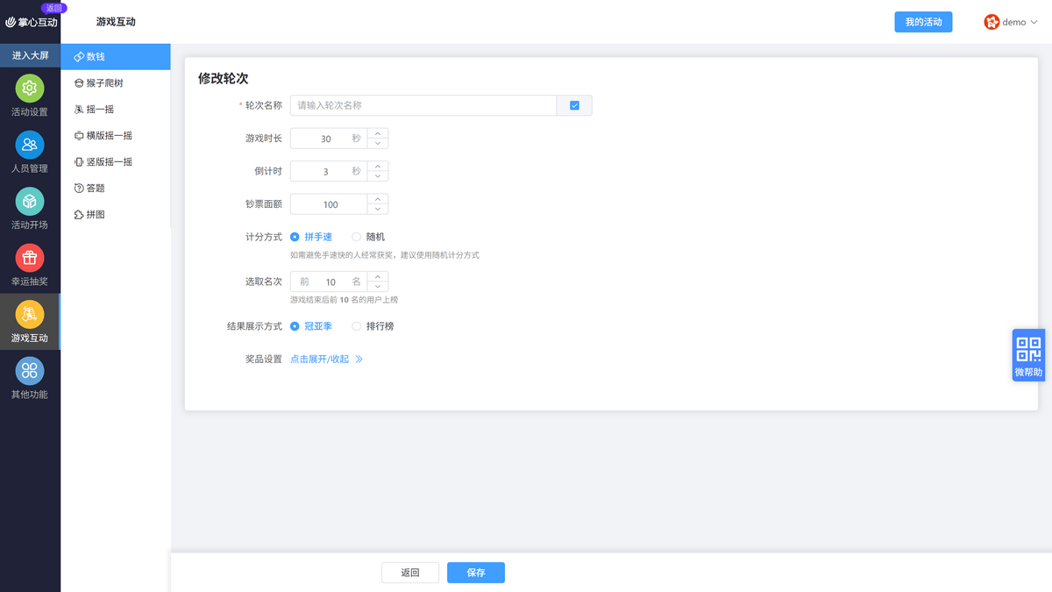This screenshot has height=592, width=1052.
Task: Open 活动设置 gear icon in sidebar
Action: 30,88
